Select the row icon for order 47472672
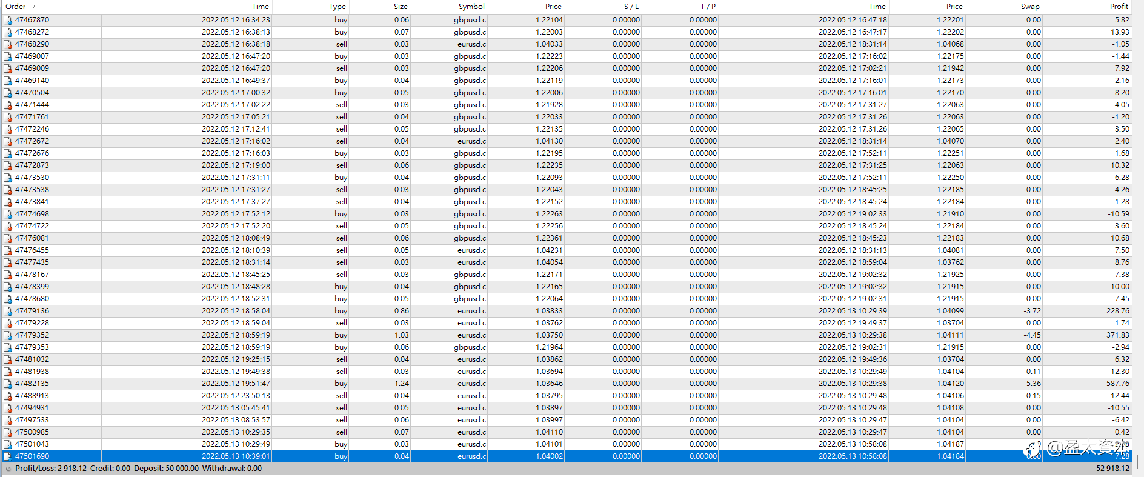Viewport: 1144px width, 477px height. point(8,141)
